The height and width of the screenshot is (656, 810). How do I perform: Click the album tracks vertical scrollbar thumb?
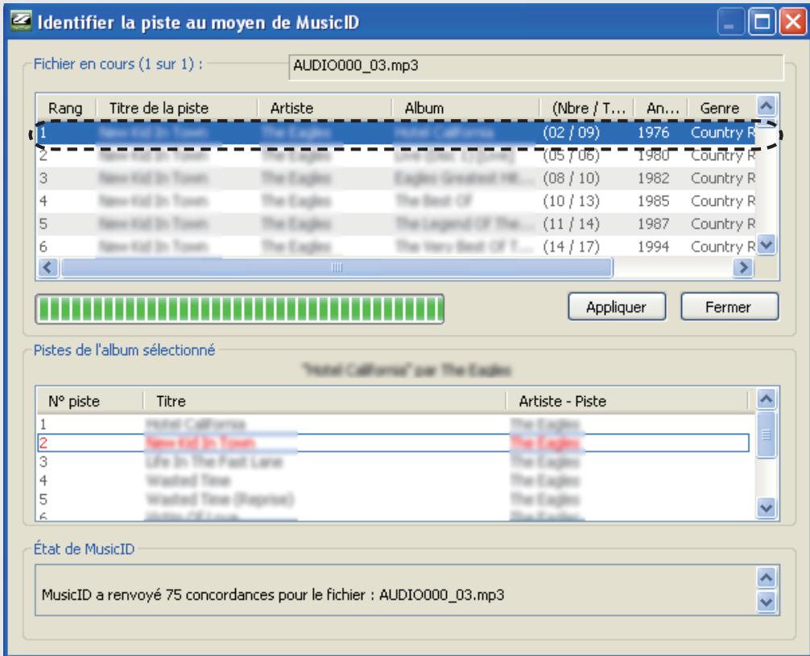coord(766,435)
